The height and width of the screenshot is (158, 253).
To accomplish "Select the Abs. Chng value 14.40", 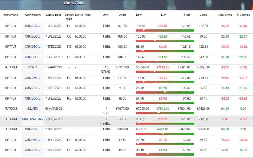I will point(225,88).
